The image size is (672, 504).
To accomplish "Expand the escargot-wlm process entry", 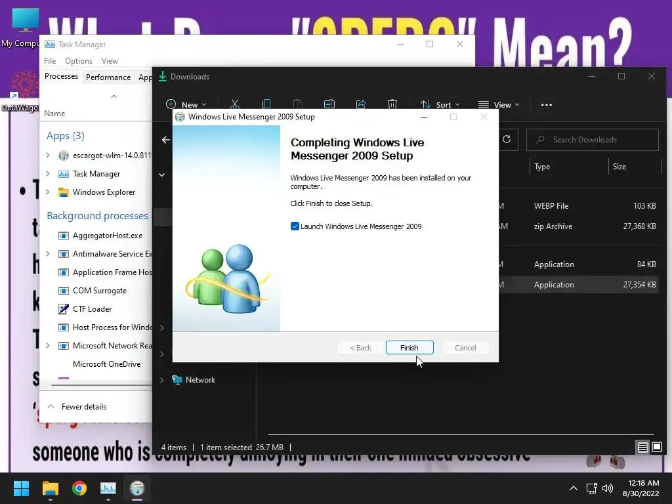I will pos(48,155).
